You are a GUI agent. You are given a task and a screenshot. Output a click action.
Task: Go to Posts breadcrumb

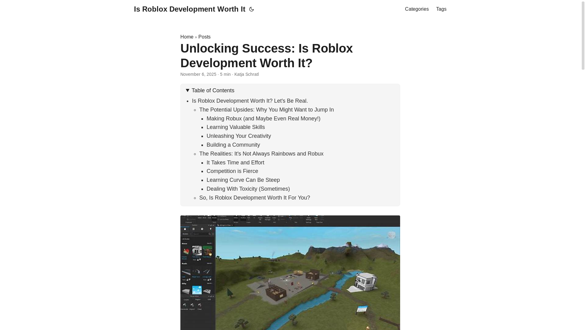pos(204,37)
